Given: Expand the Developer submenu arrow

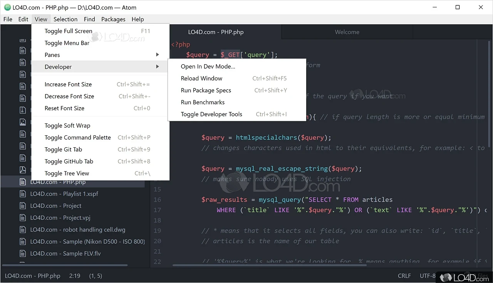Looking at the screenshot, I should (x=157, y=67).
